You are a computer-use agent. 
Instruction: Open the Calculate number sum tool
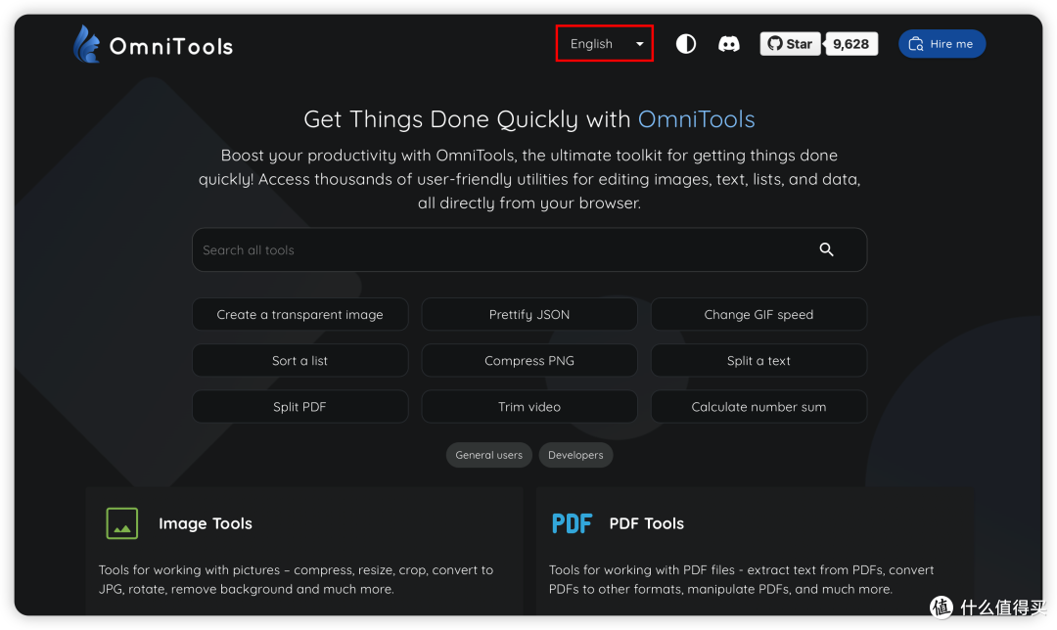(x=758, y=407)
